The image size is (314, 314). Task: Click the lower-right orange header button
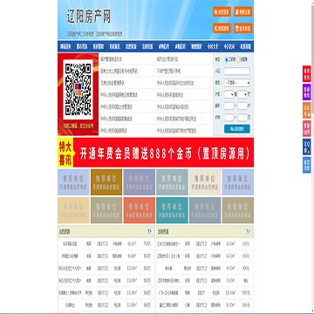point(243,28)
